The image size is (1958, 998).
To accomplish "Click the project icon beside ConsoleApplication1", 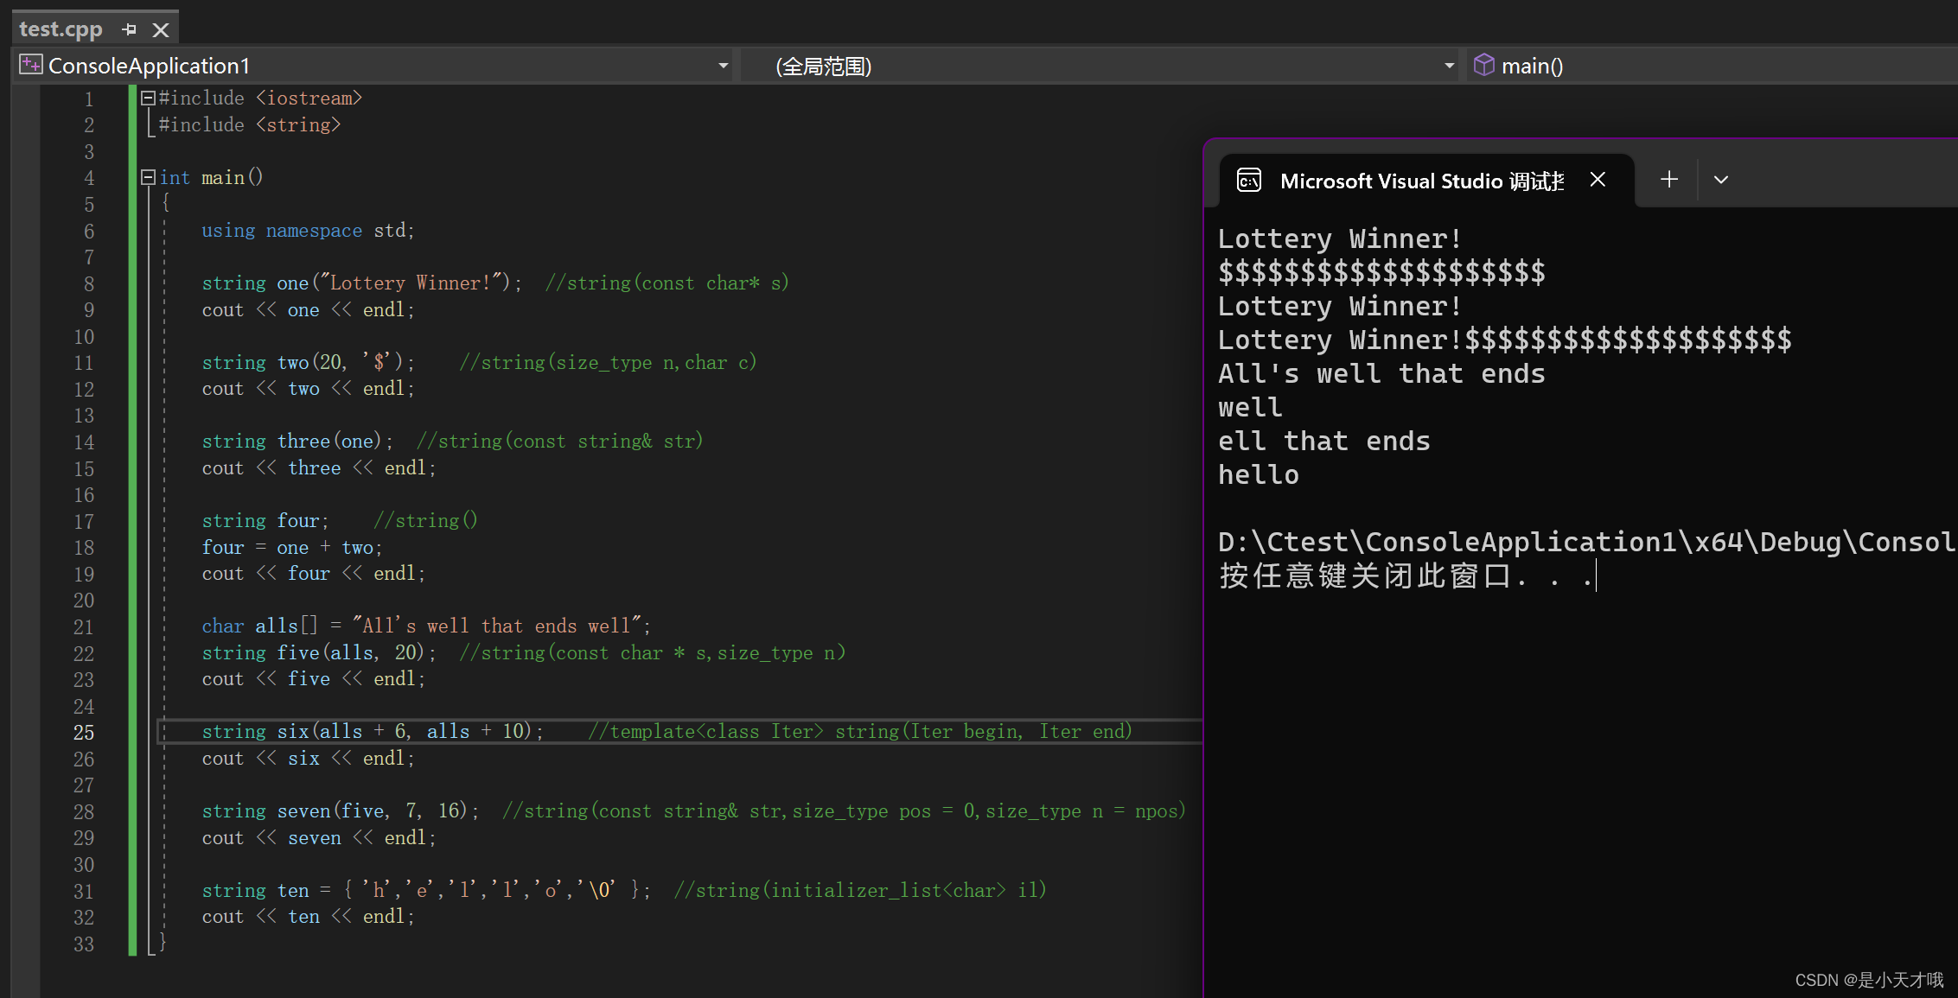I will (30, 64).
